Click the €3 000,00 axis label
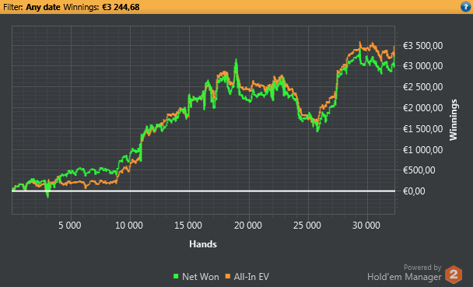The image size is (473, 287). coord(423,66)
